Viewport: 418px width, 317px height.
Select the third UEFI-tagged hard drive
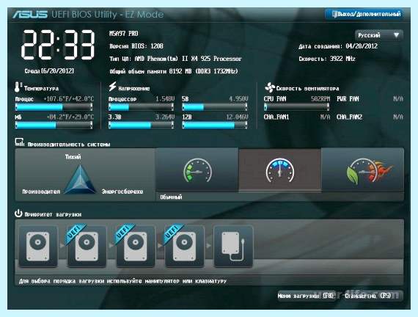(185, 246)
